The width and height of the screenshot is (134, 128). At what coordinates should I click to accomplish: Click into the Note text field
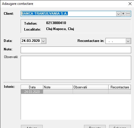(76, 50)
